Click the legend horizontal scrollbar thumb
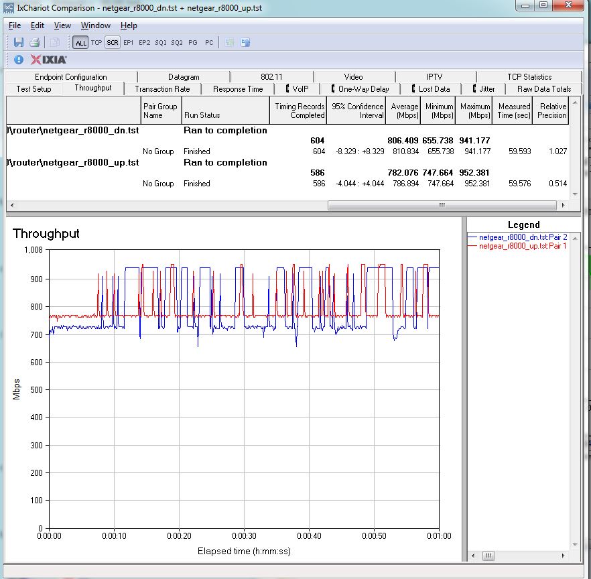Screen dimensions: 591x579 [x=488, y=556]
